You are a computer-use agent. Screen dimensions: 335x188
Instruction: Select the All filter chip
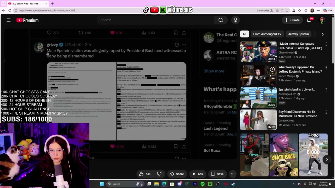click(x=244, y=34)
